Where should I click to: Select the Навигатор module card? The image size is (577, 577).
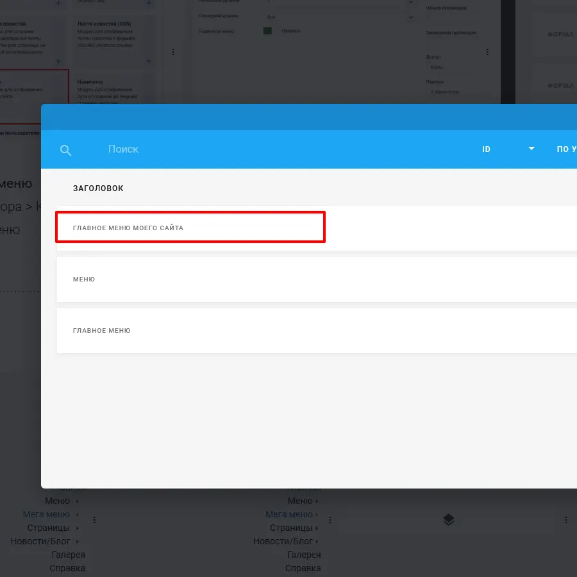click(x=112, y=90)
